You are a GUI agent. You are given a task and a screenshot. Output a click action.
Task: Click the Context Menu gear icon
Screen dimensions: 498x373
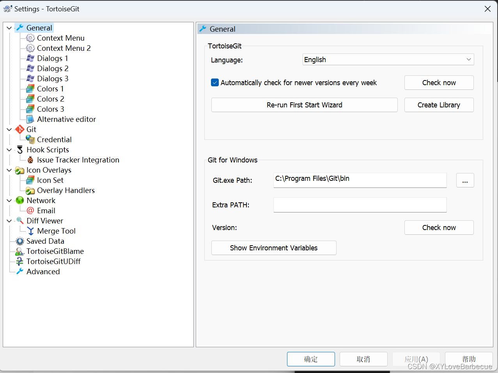(30, 38)
